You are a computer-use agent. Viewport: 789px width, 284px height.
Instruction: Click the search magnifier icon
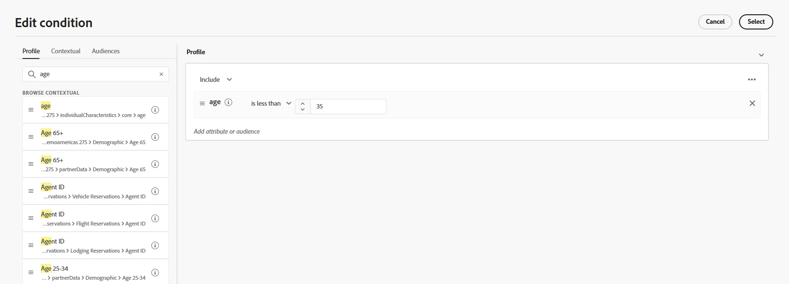[x=32, y=74]
